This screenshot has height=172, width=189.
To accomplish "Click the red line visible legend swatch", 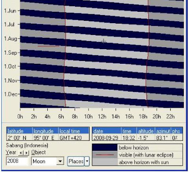I will (x=105, y=155).
